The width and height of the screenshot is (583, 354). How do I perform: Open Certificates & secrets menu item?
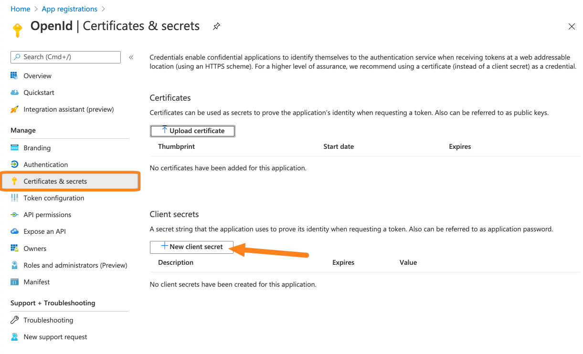[55, 181]
